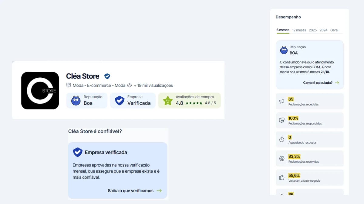This screenshot has width=364, height=204.
Task: Click the Reclamações resolvidas label
Action: click(x=304, y=162)
